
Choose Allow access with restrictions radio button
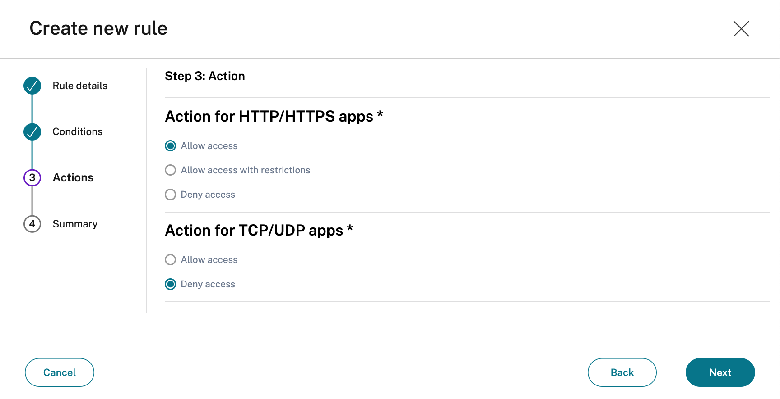[170, 170]
